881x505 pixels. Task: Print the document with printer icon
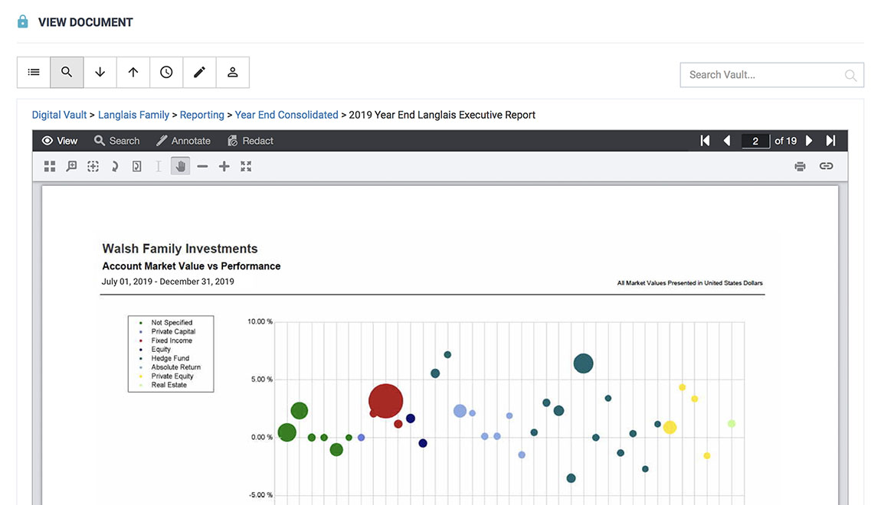[x=800, y=166]
